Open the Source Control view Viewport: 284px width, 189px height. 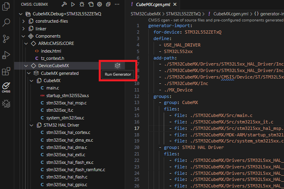(6, 39)
